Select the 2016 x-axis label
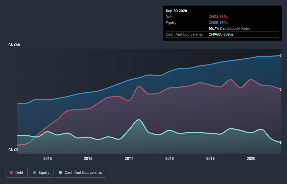Image resolution: width=287 pixels, height=184 pixels. point(88,158)
